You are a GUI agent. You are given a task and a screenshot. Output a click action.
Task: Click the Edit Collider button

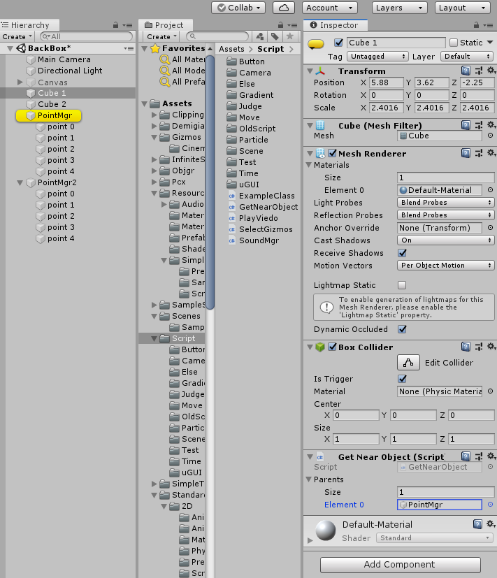point(408,362)
